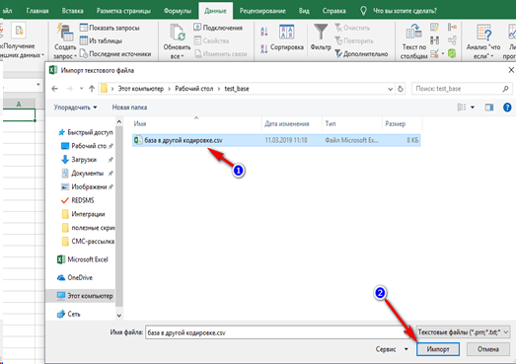516x364 pixels.
Task: Click Show queries (Показать запросы)
Action: 110,28
